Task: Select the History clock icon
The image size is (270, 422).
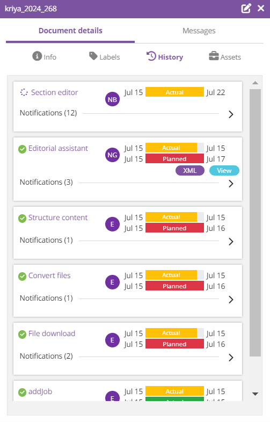Action: tap(151, 56)
